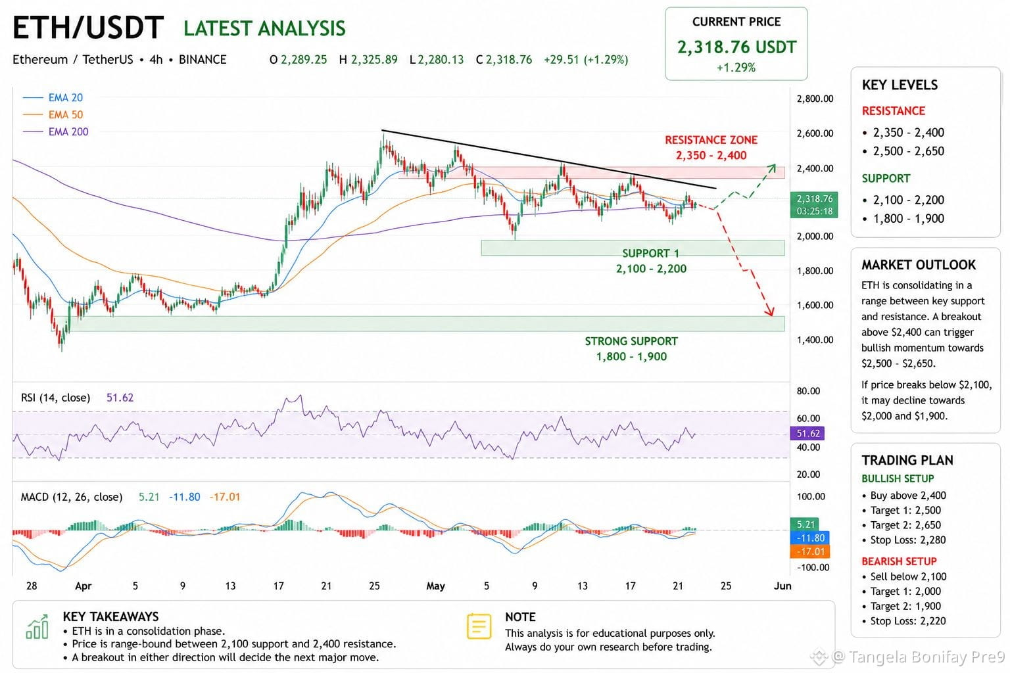Select the 'Target 2: 2,650' bullet
The width and height of the screenshot is (1010, 673).
(x=901, y=525)
